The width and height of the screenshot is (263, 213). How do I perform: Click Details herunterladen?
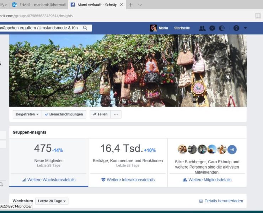pyautogui.click(x=224, y=201)
